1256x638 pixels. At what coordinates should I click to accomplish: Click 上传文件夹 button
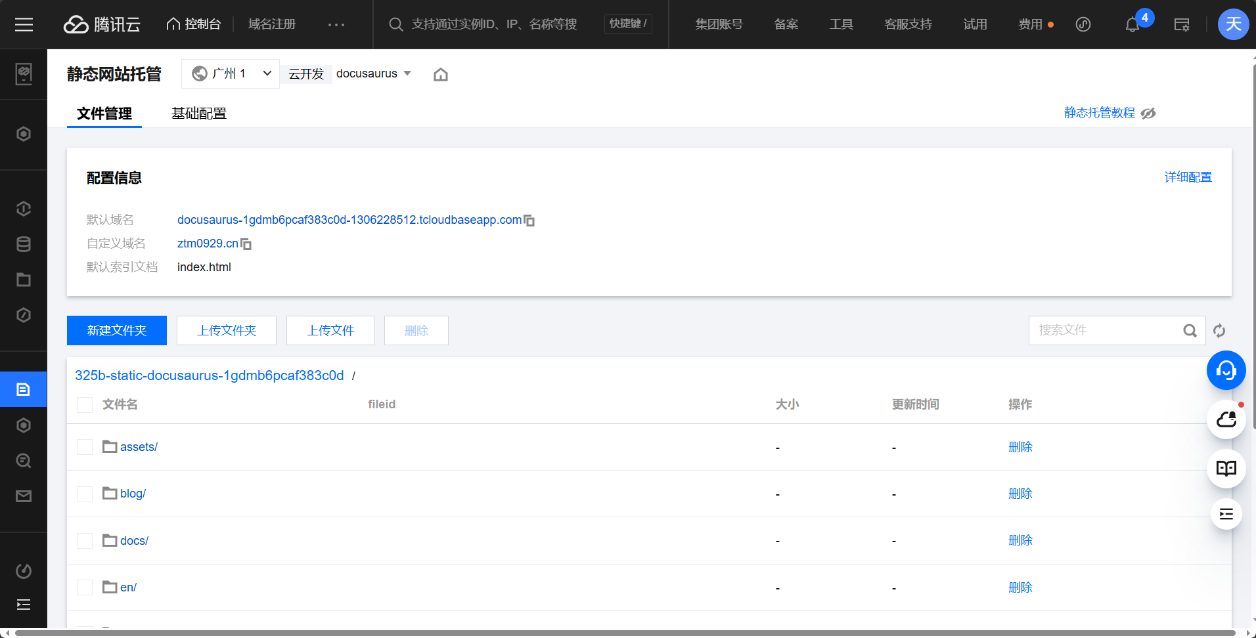pos(227,330)
